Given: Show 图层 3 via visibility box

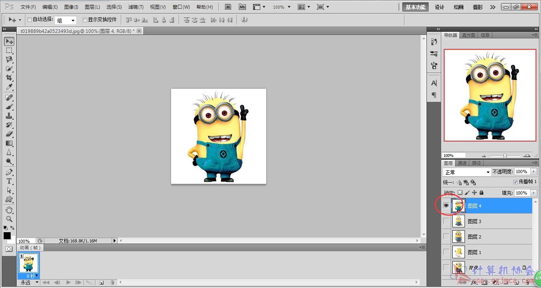Looking at the screenshot, I should [446, 221].
